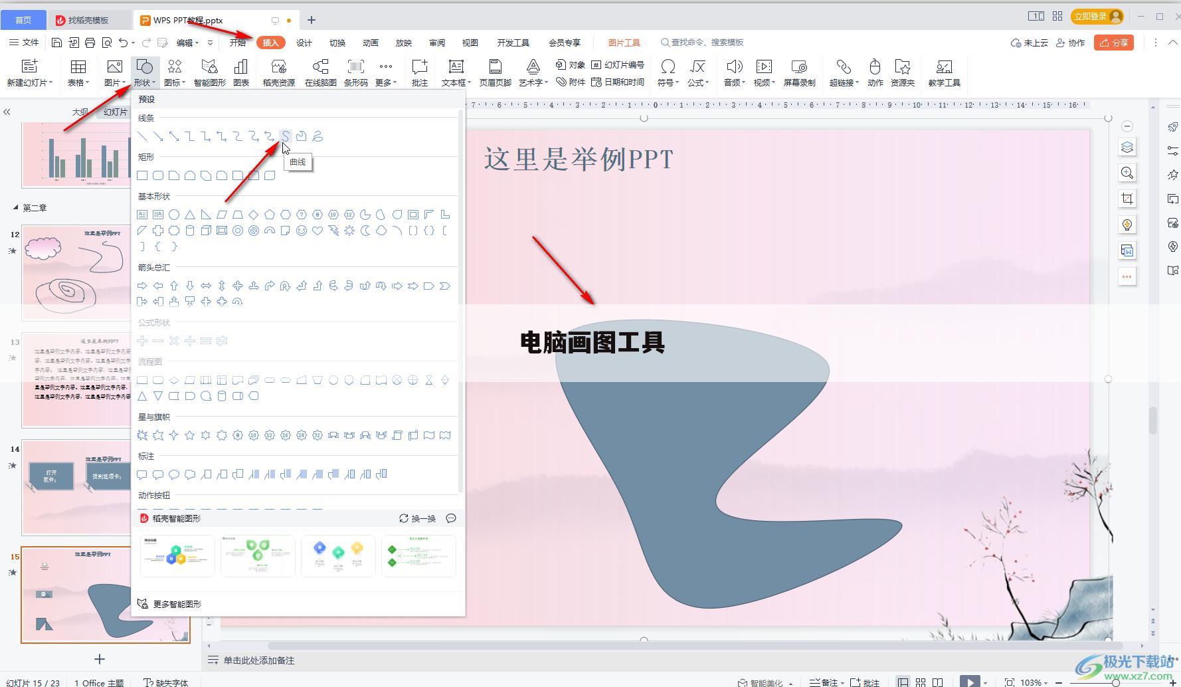Image resolution: width=1181 pixels, height=687 pixels.
Task: Switch the pane to 大纲 outline view
Action: click(x=80, y=112)
